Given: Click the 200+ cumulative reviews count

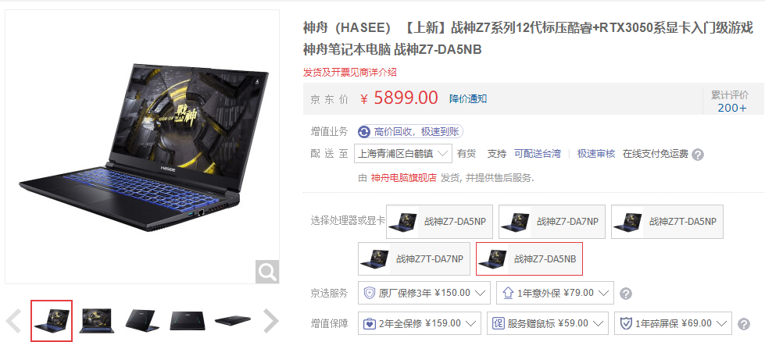Looking at the screenshot, I should coord(732,109).
